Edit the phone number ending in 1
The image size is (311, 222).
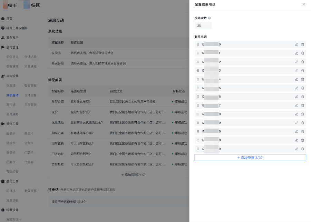click(296, 53)
